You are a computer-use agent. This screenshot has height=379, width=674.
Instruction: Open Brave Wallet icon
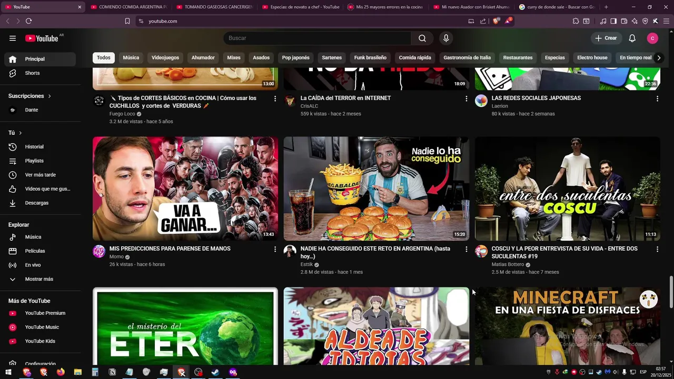click(624, 21)
